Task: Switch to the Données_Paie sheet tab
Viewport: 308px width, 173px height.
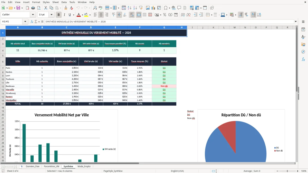Action: pyautogui.click(x=33, y=166)
